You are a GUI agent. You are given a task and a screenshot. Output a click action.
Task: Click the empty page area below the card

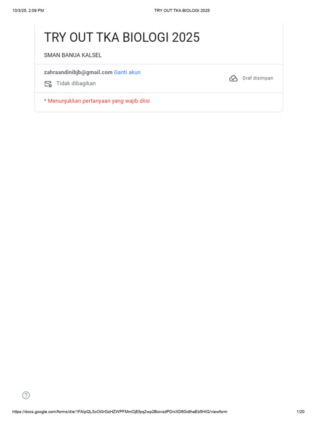158,242
